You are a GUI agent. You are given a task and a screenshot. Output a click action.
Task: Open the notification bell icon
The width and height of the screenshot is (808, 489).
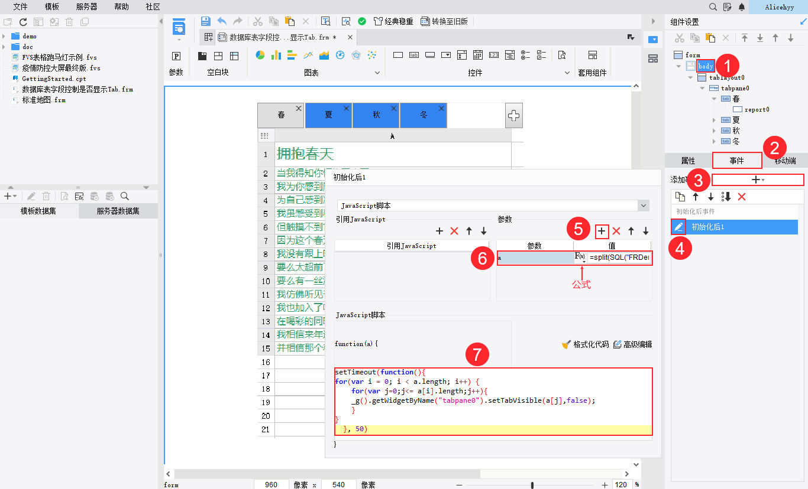[742, 7]
